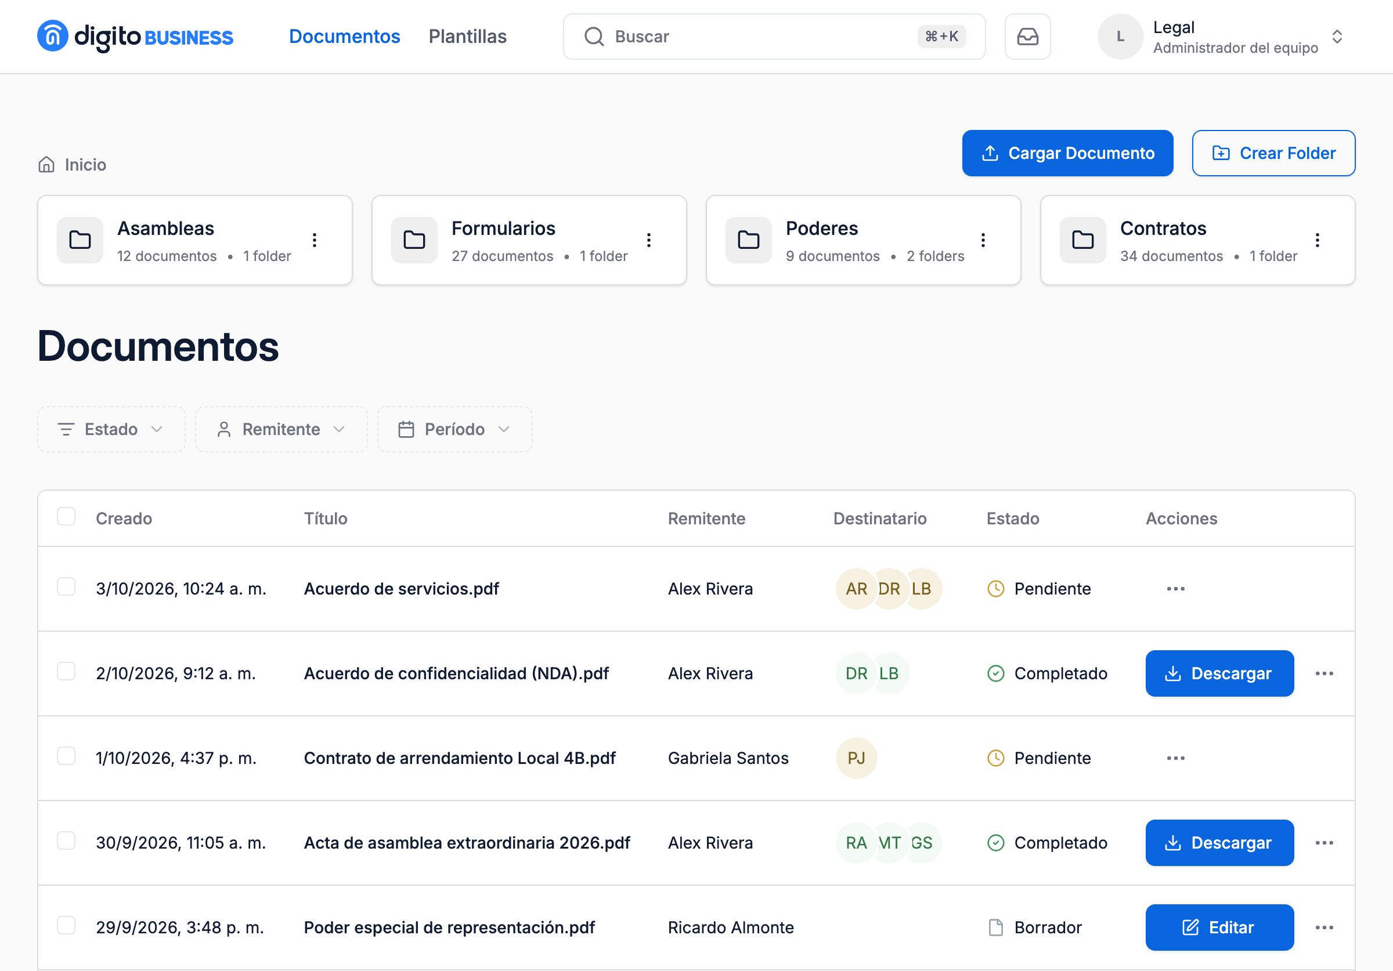Viewport: 1393px width, 971px height.
Task: Edit the Poder especial de representación draft
Action: [1219, 928]
